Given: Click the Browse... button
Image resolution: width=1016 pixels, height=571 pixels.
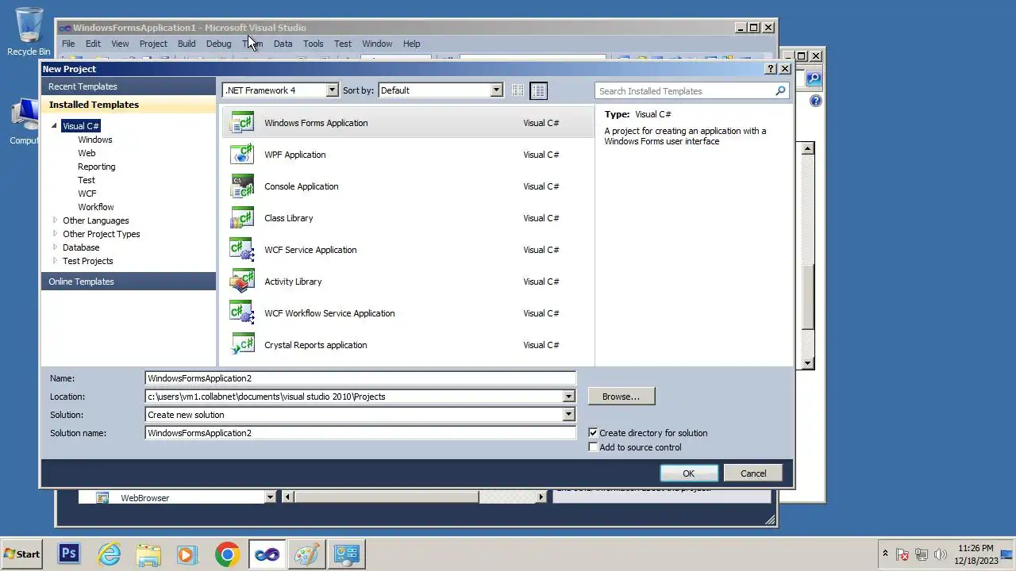Looking at the screenshot, I should (622, 397).
